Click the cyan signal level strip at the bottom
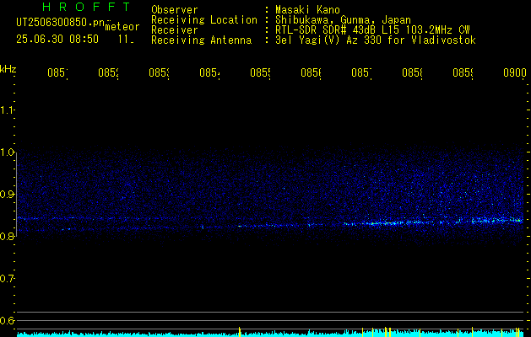The image size is (531, 337). point(271,334)
